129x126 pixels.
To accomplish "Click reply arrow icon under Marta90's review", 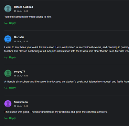I will (x=6, y=57).
